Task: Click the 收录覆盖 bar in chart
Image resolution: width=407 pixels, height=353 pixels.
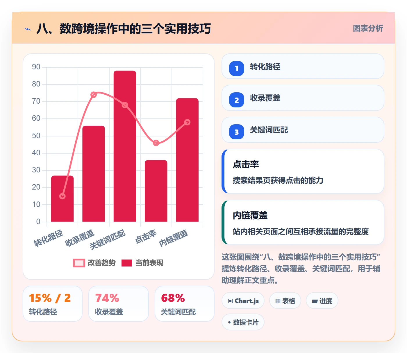Action: 94,174
